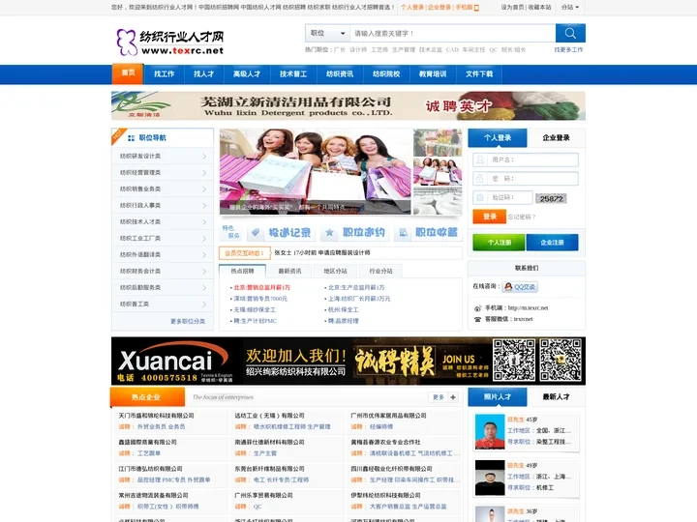This screenshot has height=522, width=697.
Task: Open the 北京:营销总监月薪1万 job link
Action: [261, 288]
